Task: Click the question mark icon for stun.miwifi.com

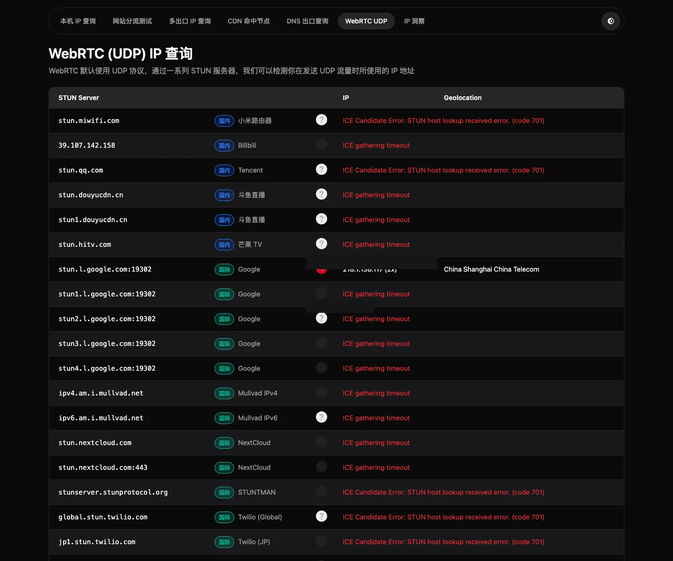Action: pos(322,120)
